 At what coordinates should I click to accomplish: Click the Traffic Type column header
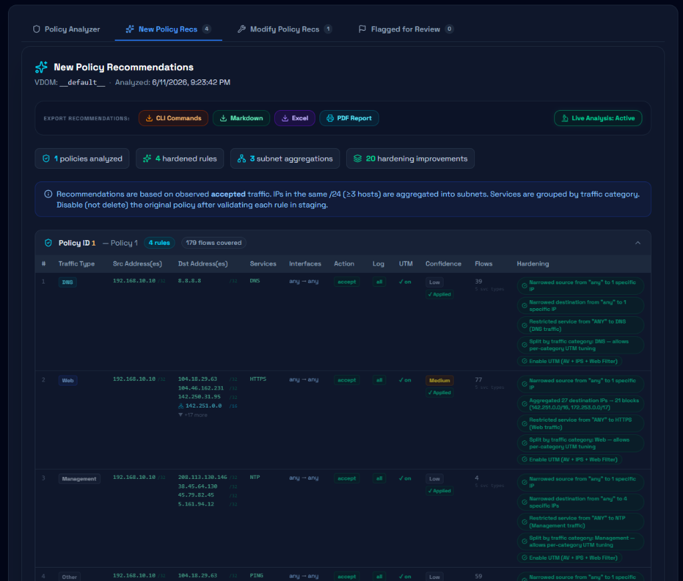77,264
